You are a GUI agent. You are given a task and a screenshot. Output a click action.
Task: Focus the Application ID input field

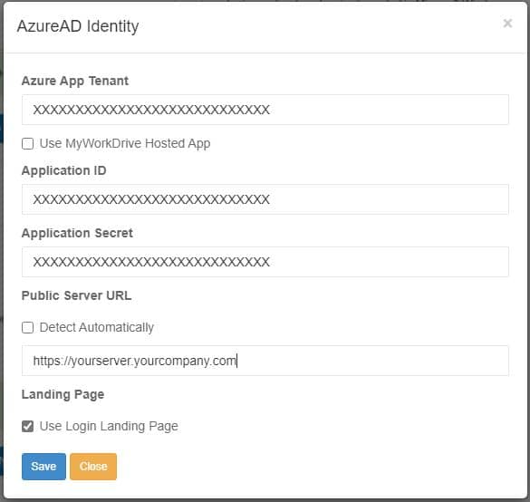[265, 199]
